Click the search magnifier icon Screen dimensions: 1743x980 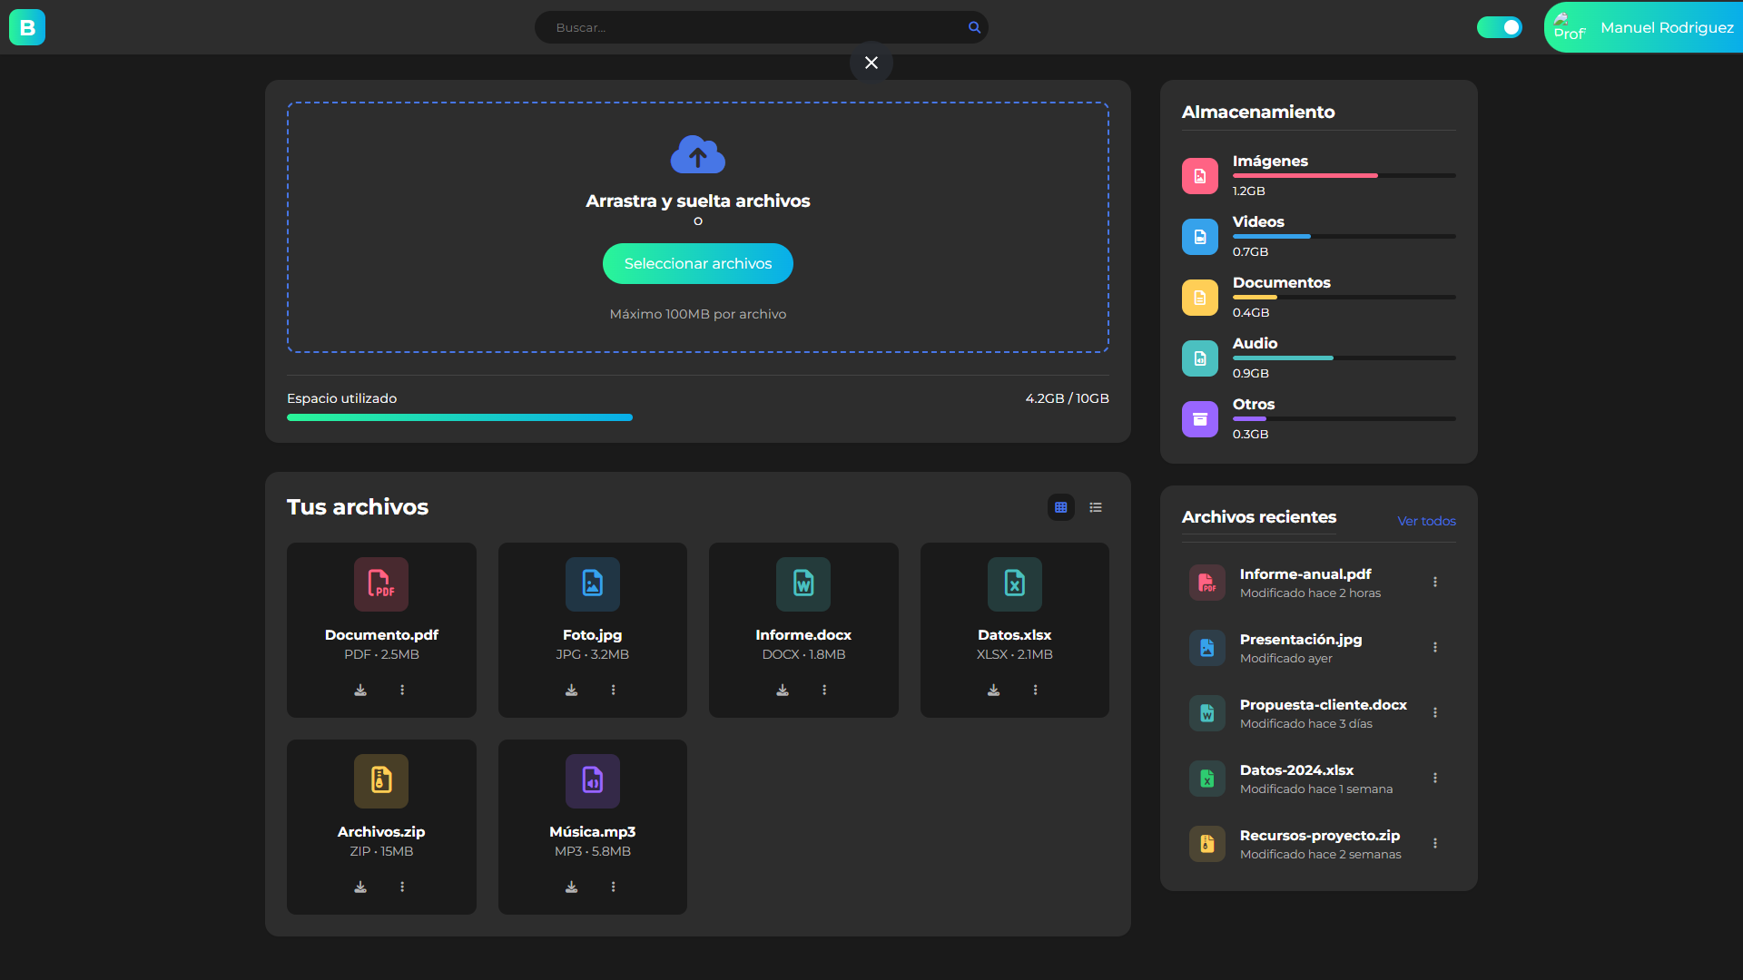click(973, 27)
